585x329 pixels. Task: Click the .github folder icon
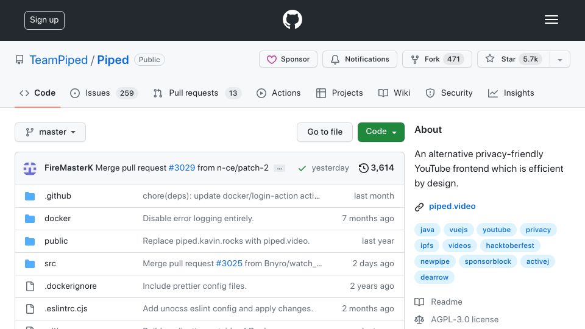(30, 196)
